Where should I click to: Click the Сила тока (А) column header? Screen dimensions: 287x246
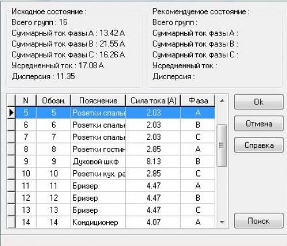coord(153,100)
